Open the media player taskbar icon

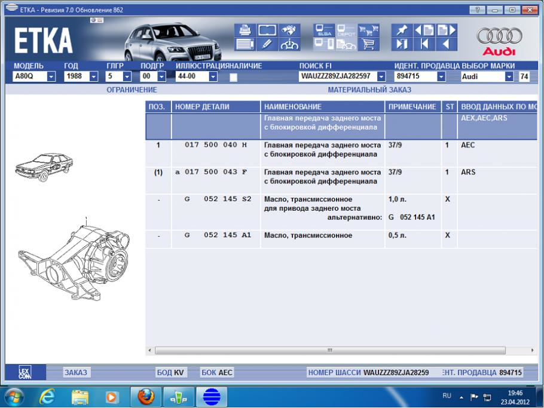pyautogui.click(x=112, y=397)
